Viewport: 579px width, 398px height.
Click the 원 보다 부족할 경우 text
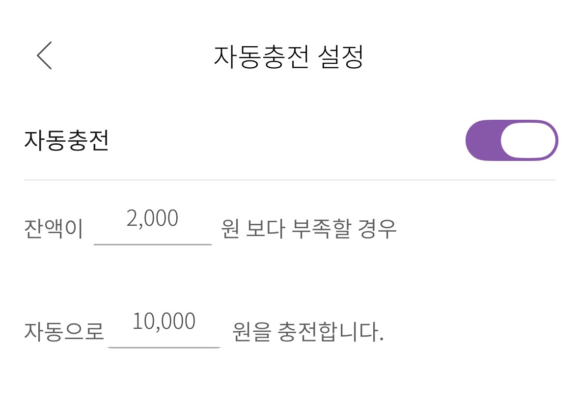[308, 229]
